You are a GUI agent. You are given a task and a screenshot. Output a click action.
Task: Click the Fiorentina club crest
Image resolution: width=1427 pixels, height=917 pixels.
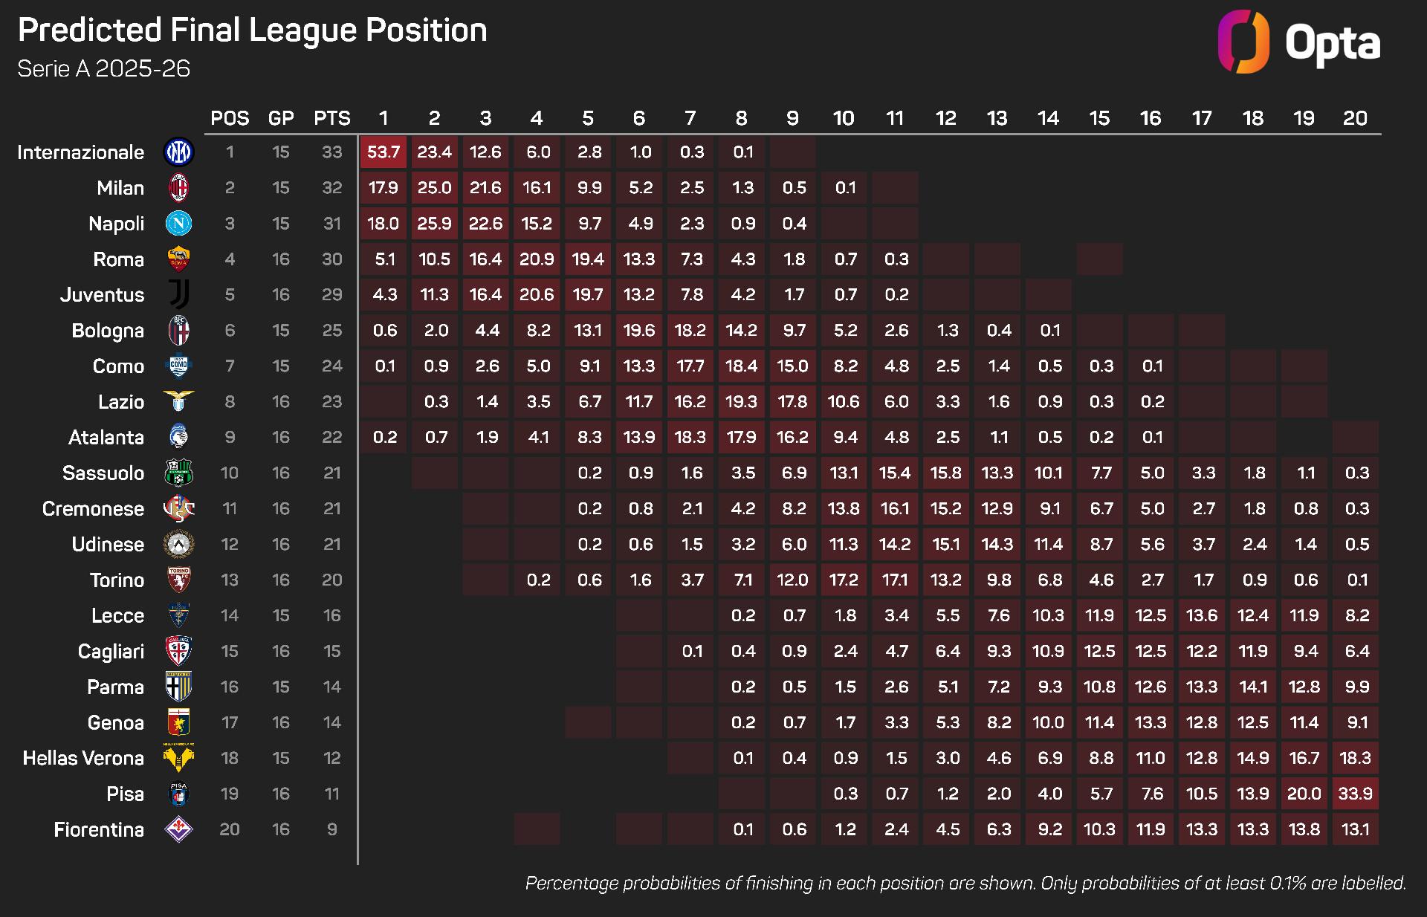(x=178, y=830)
